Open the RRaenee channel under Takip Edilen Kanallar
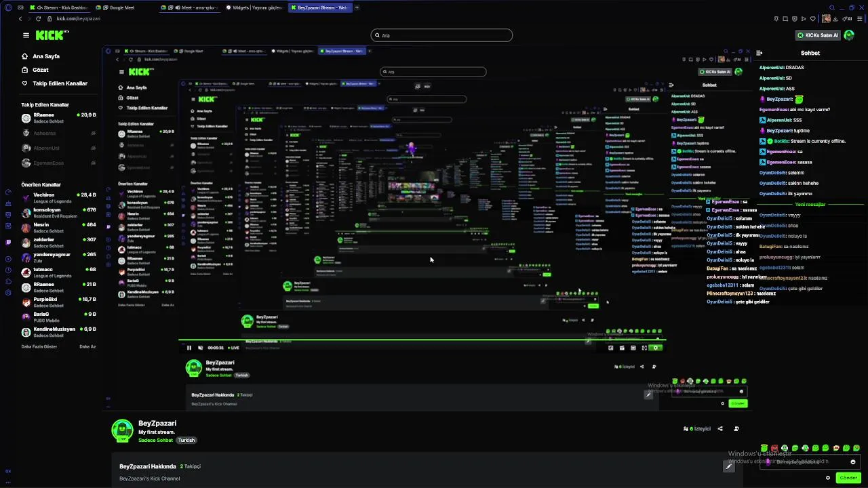This screenshot has width=868, height=488. click(60, 118)
